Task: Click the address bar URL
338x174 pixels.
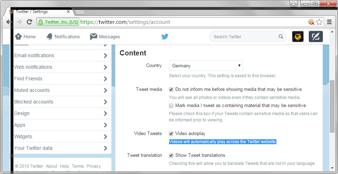Action: [125, 22]
